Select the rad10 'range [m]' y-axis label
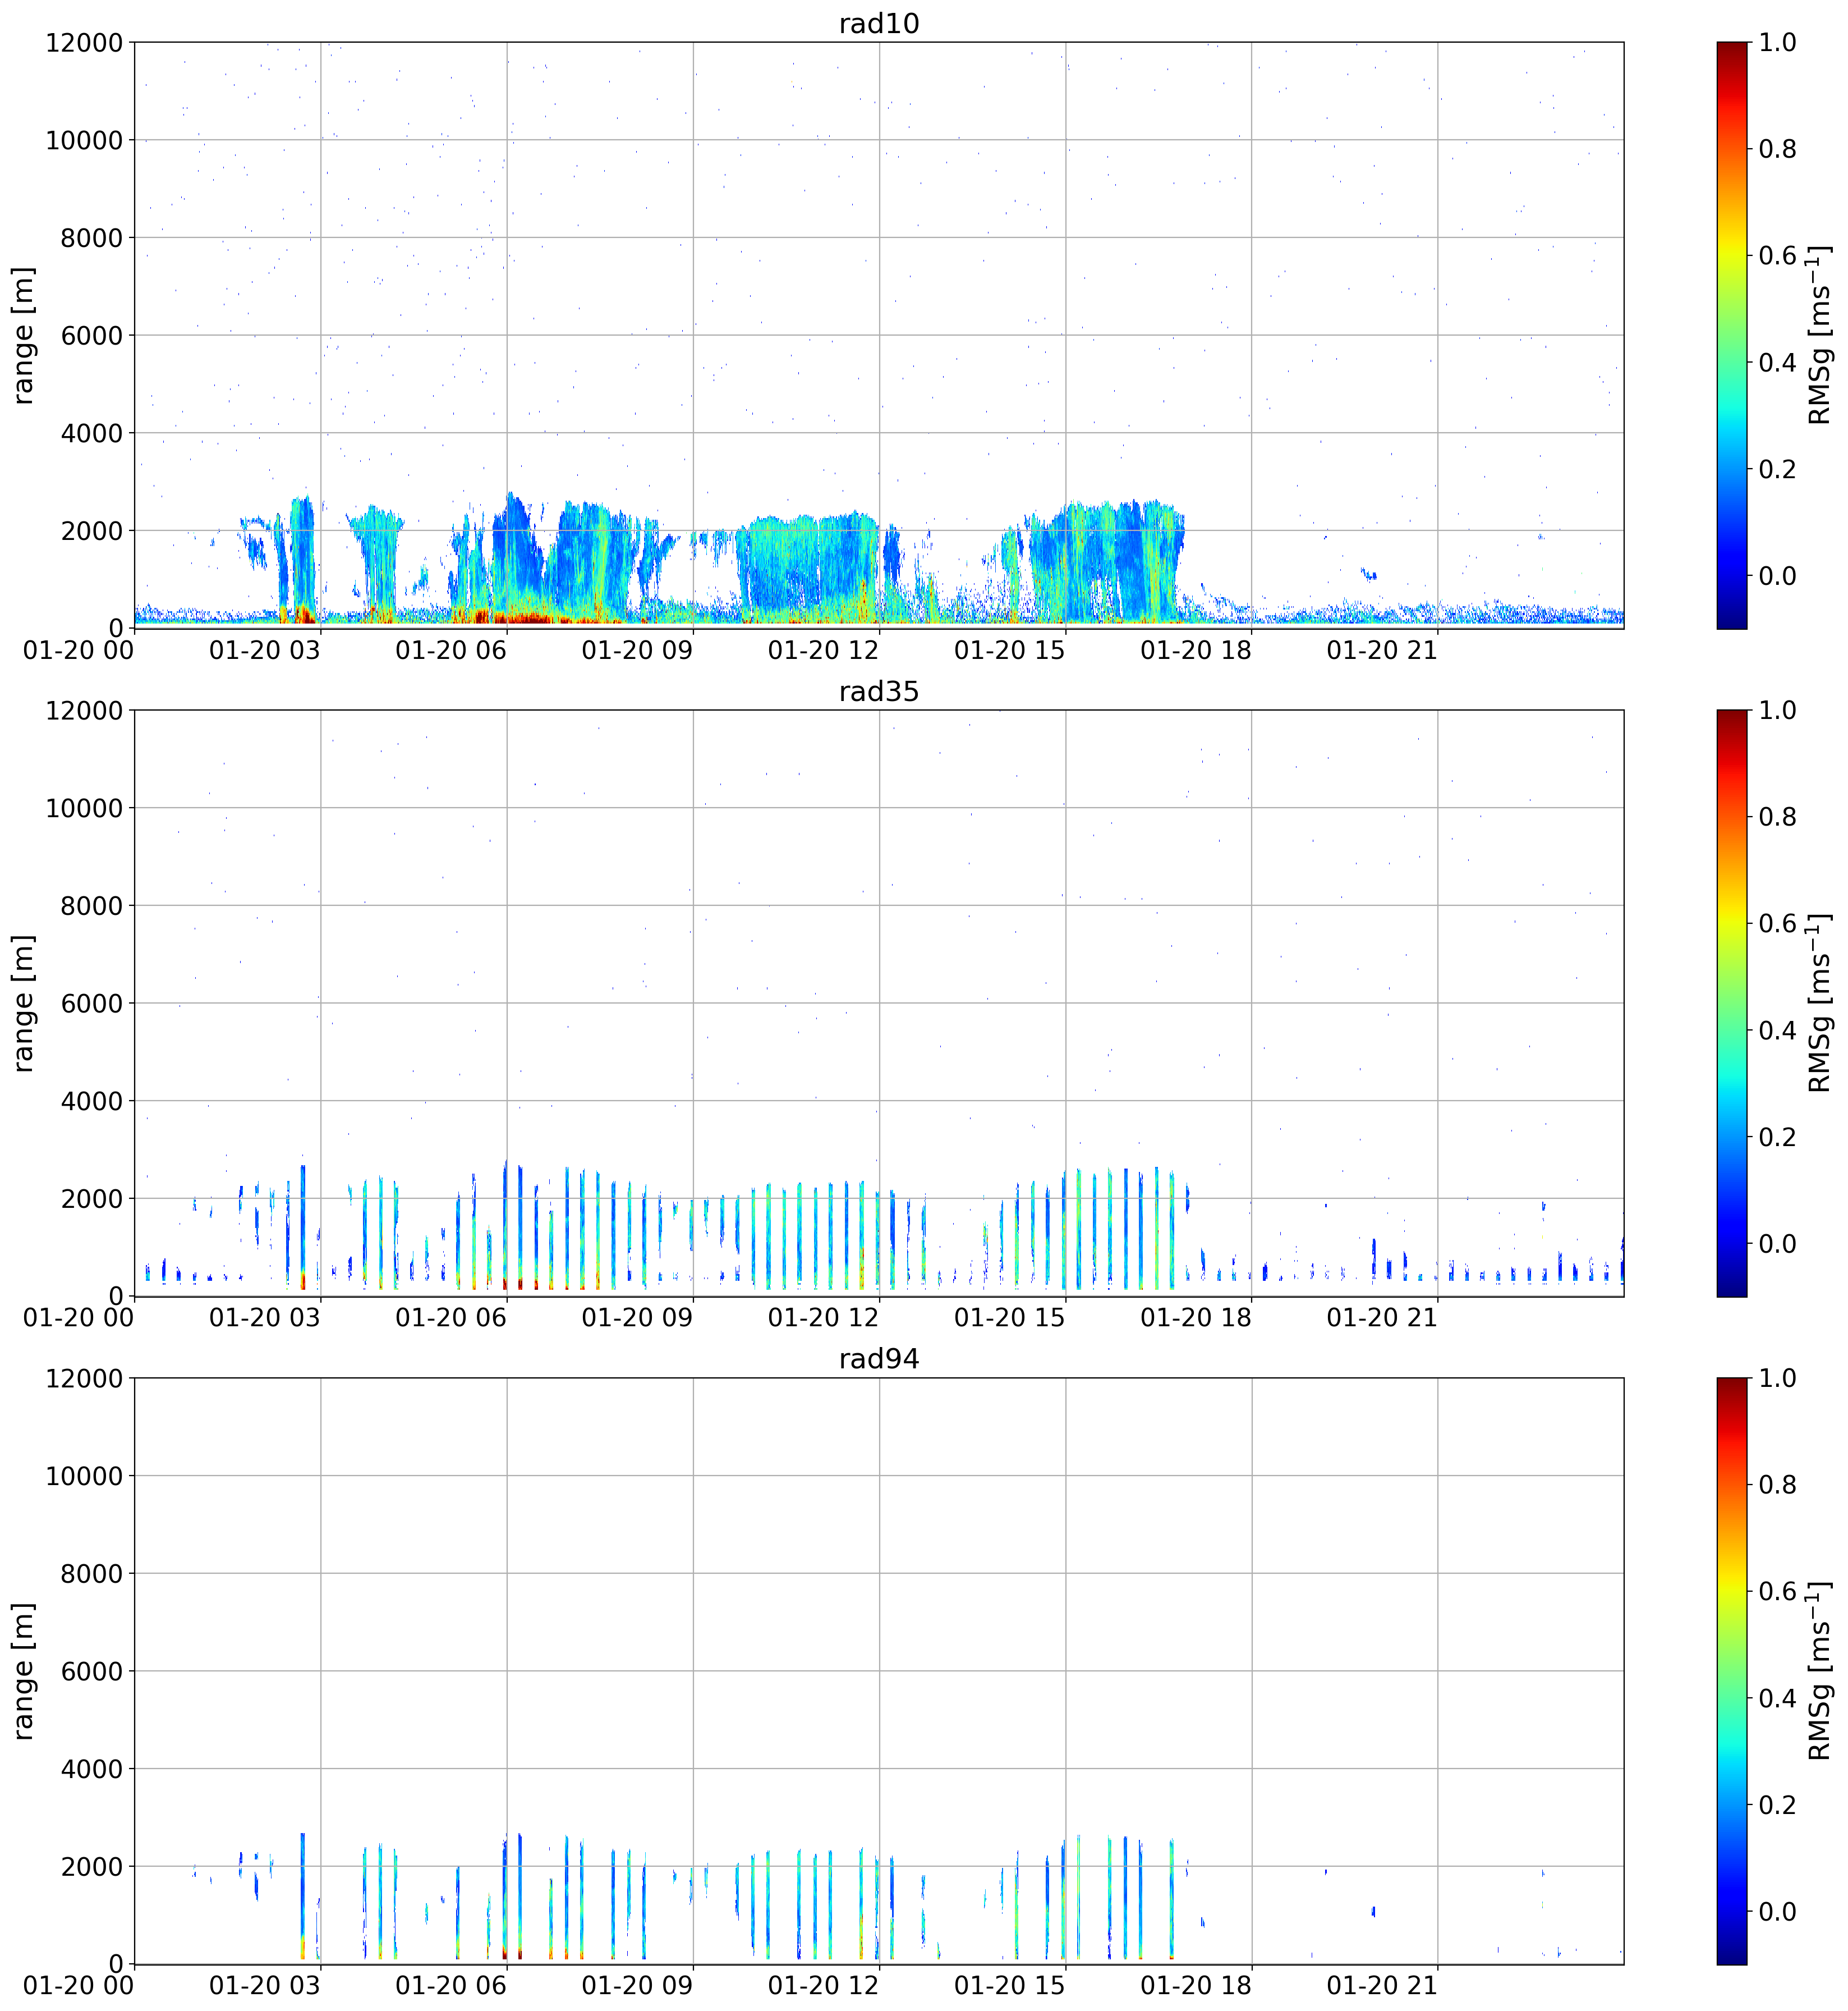 click(23, 335)
